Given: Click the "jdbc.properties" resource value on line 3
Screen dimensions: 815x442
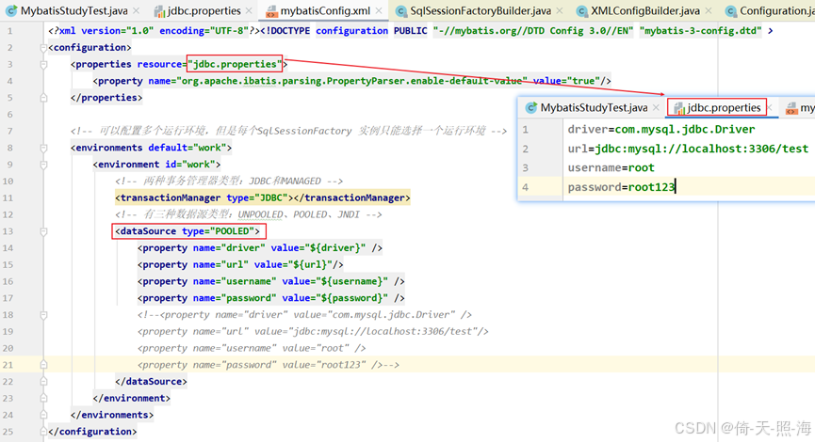Looking at the screenshot, I should (x=235, y=64).
